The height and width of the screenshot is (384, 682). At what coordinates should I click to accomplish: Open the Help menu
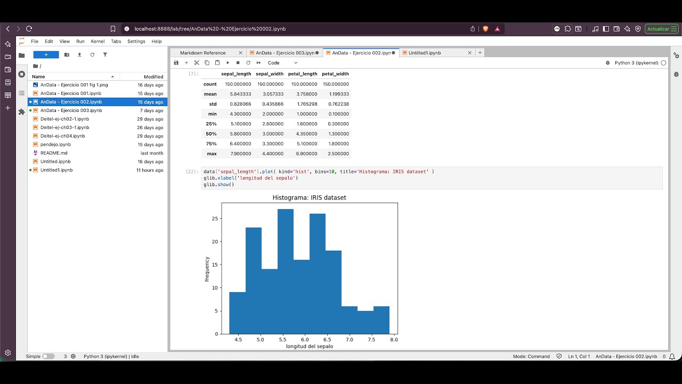(157, 41)
